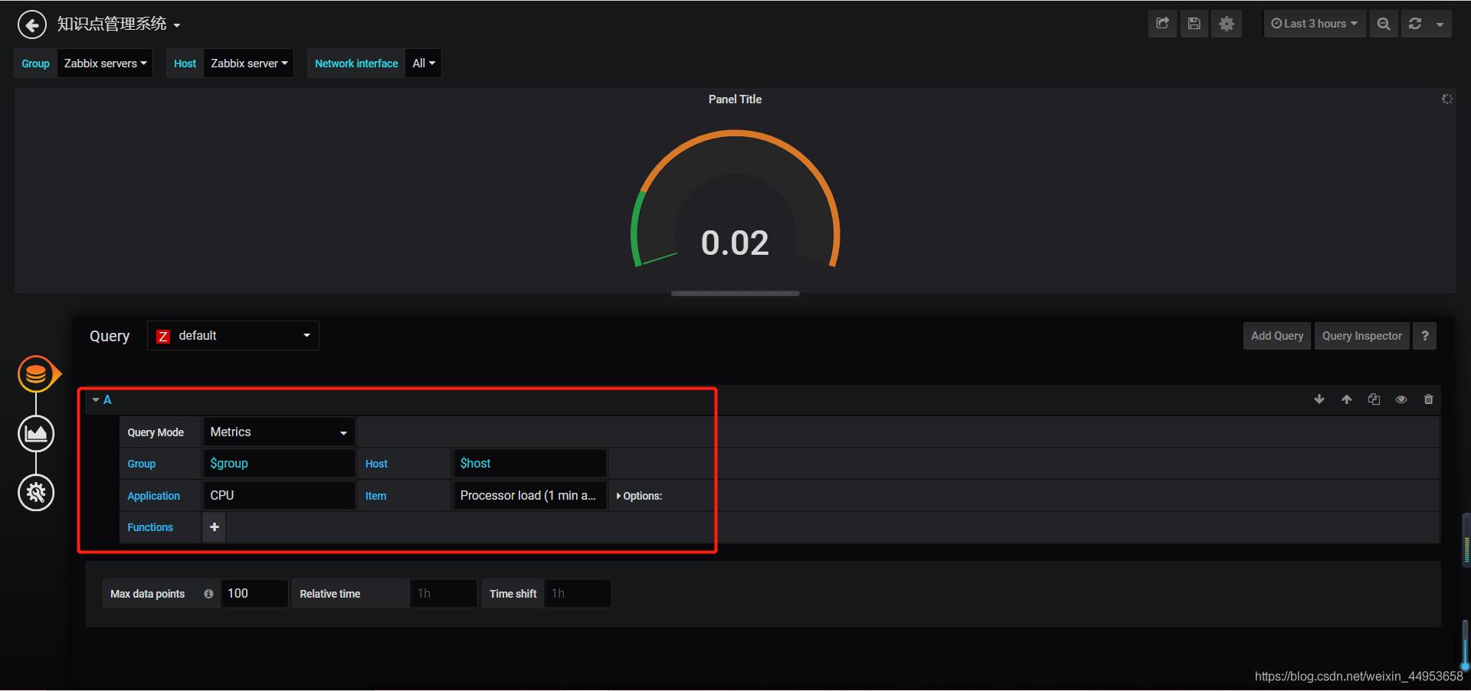This screenshot has width=1471, height=691.
Task: Expand the Options section
Action: [x=639, y=496]
